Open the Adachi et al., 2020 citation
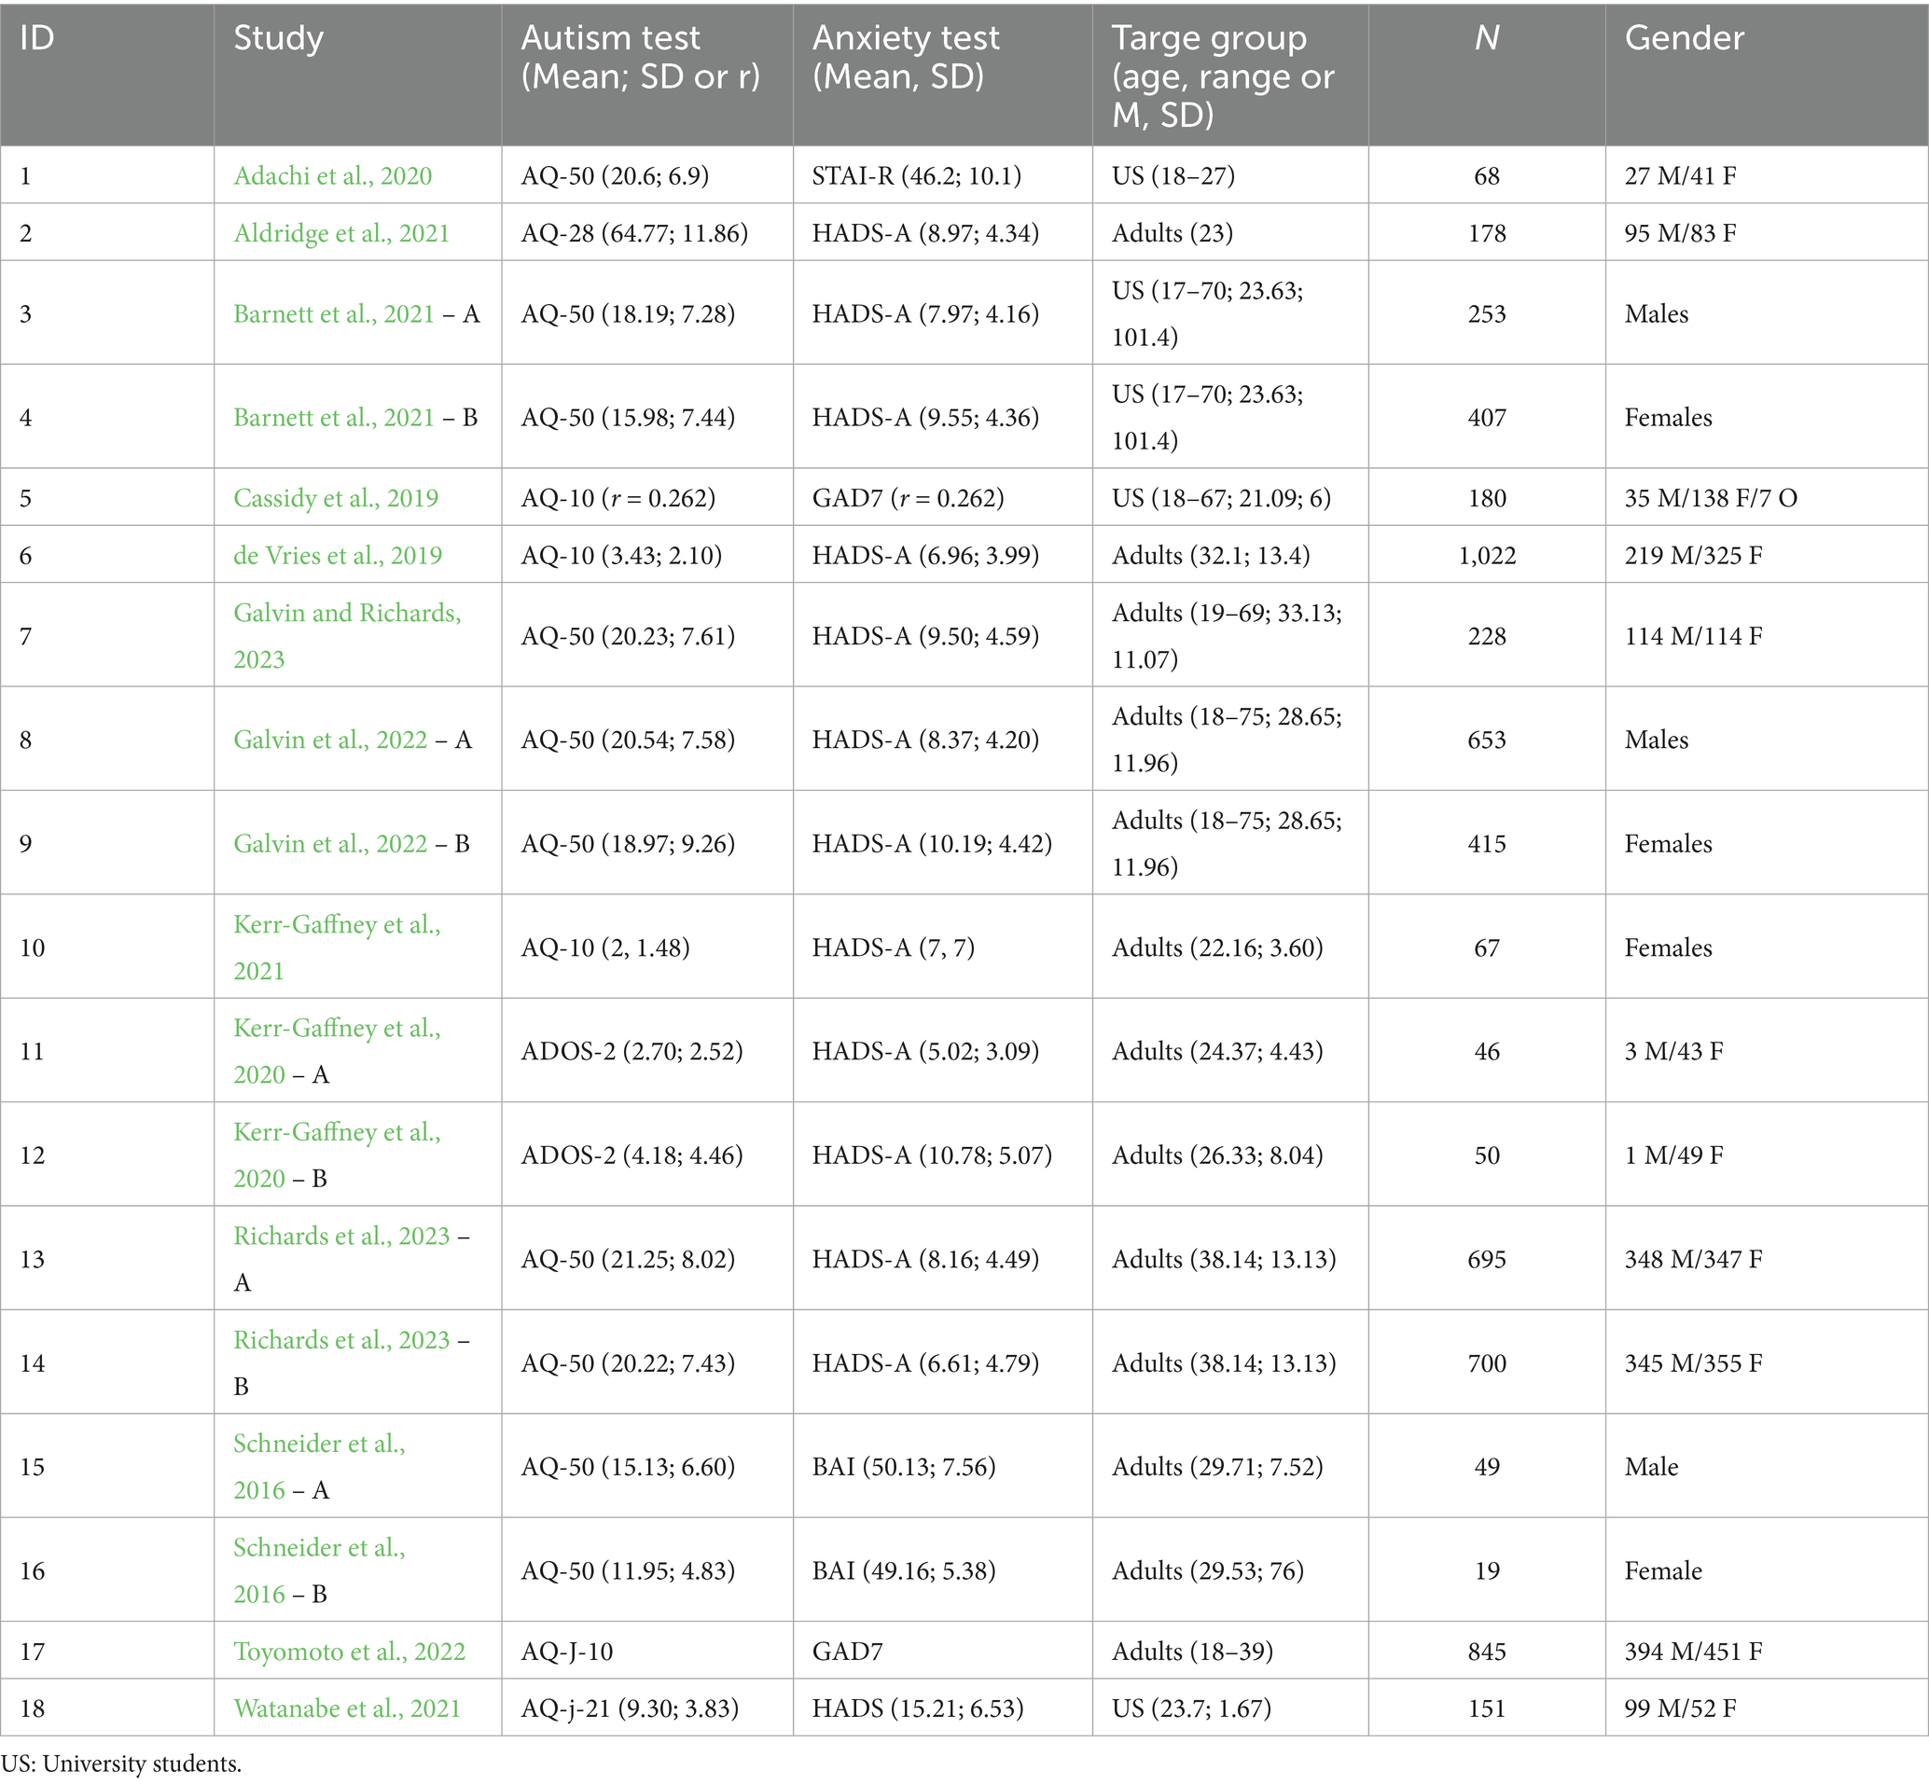1929x1784 pixels. [x=332, y=175]
